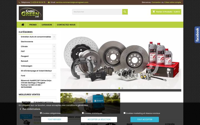Expand the Citroën category
This screenshot has height=125, width=200.
tap(54, 47)
